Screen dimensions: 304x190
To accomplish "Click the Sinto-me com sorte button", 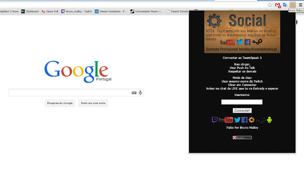I will coord(93,103).
